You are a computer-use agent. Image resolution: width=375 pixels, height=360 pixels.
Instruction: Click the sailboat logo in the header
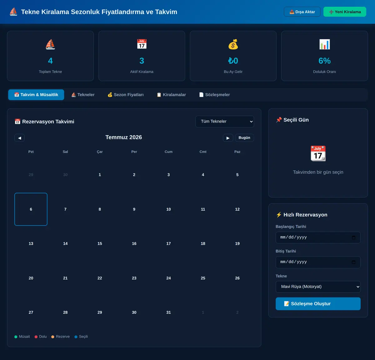coord(13,12)
